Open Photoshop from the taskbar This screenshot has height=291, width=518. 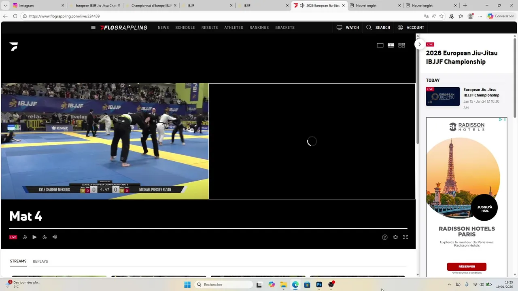tap(319, 285)
